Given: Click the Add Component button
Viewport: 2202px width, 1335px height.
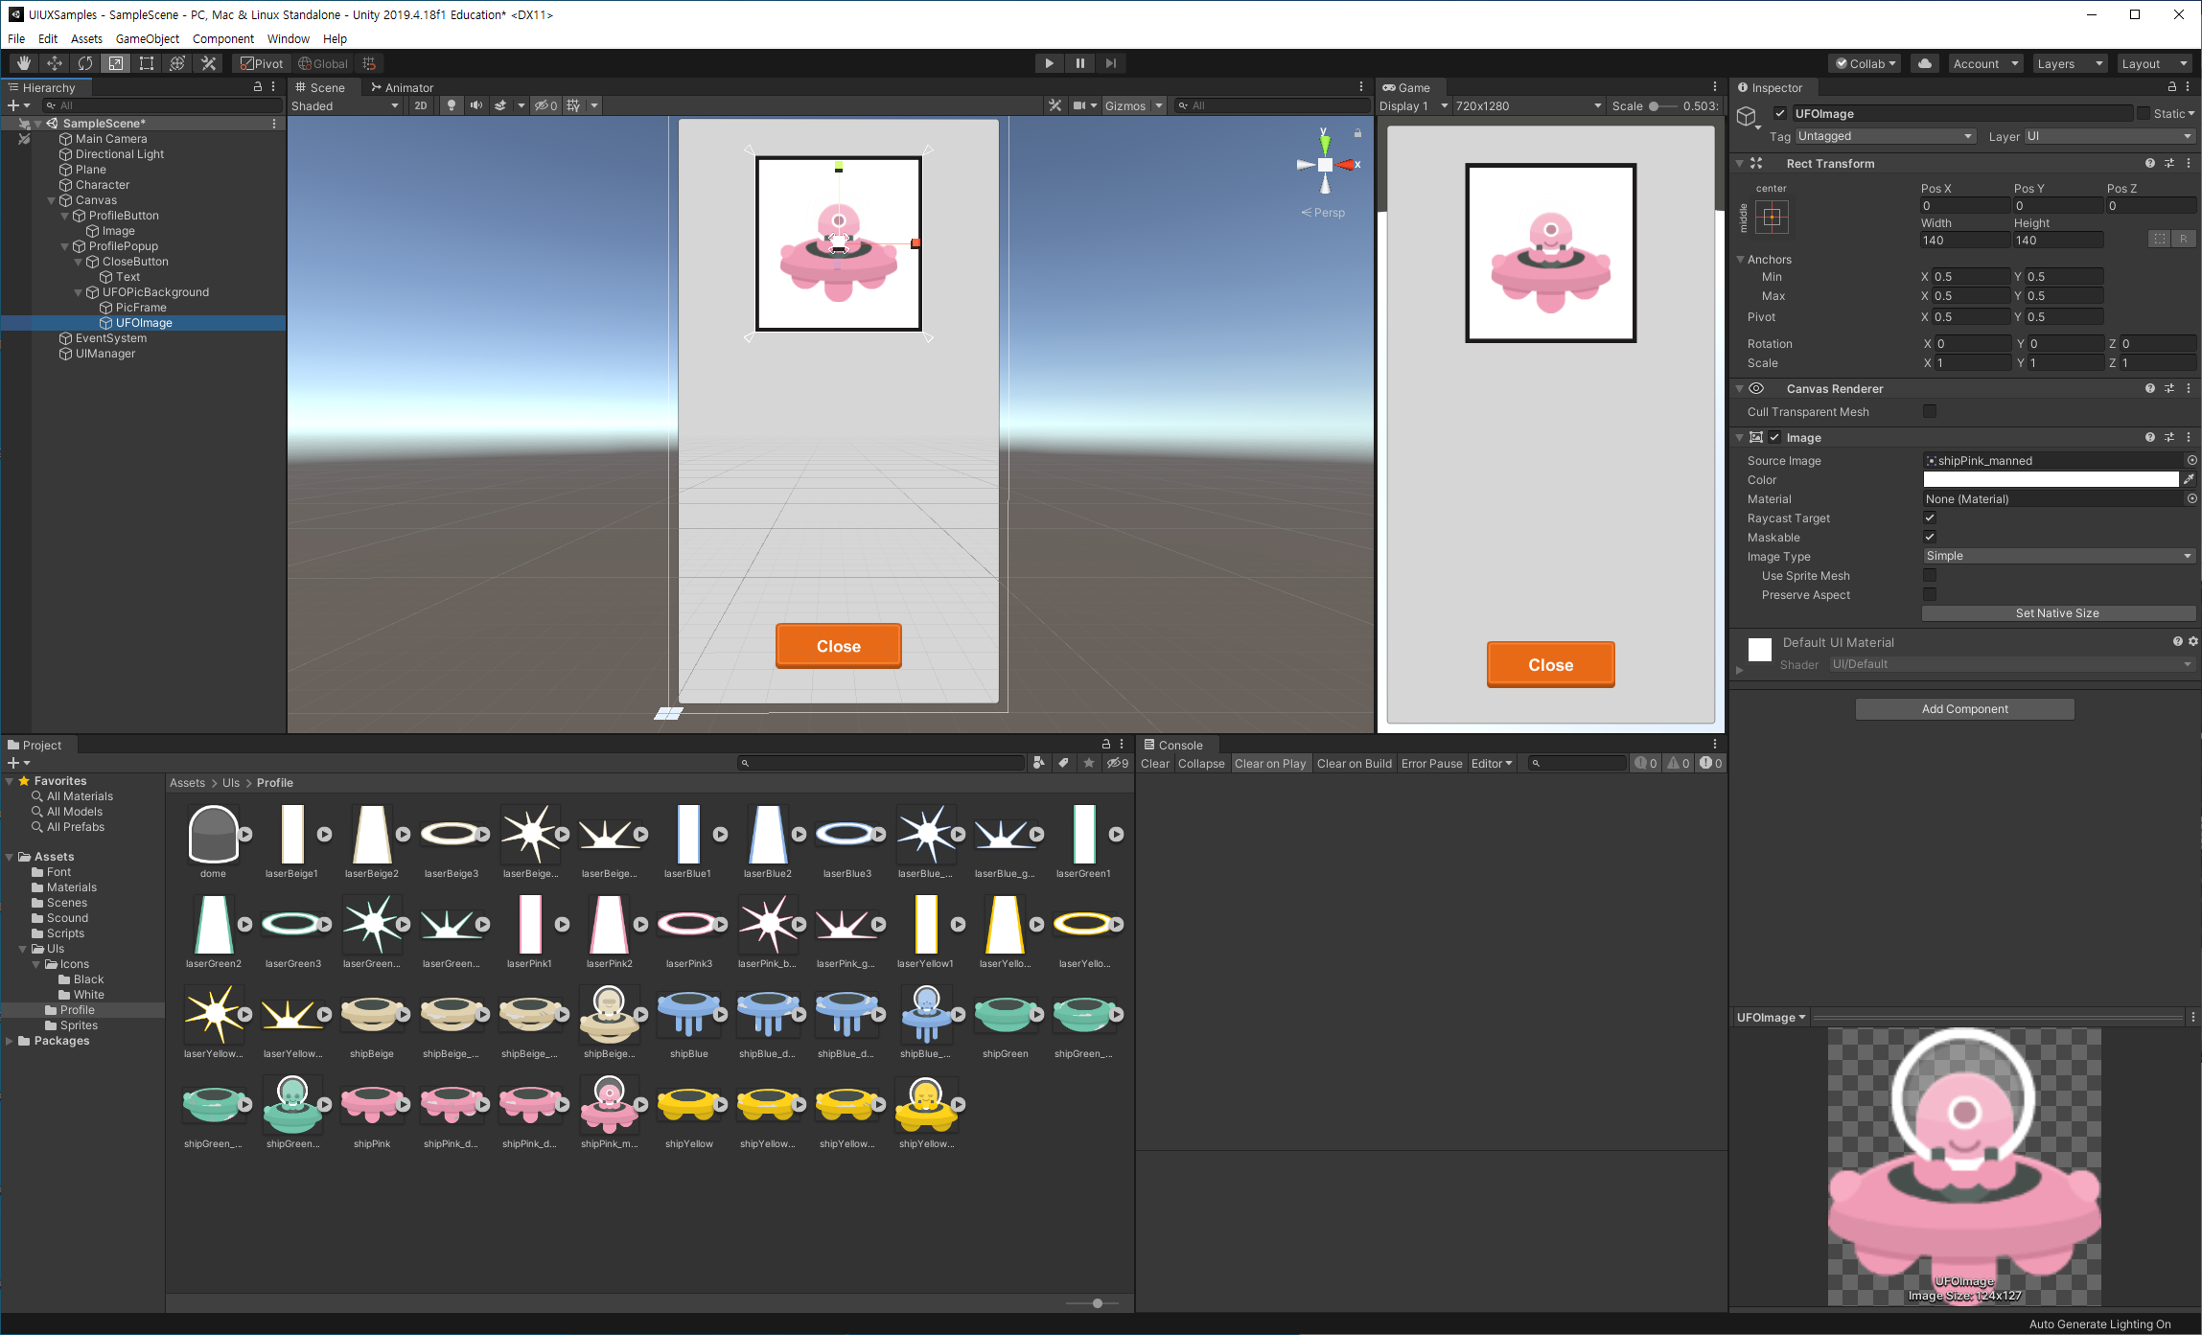Looking at the screenshot, I should click(x=1964, y=709).
